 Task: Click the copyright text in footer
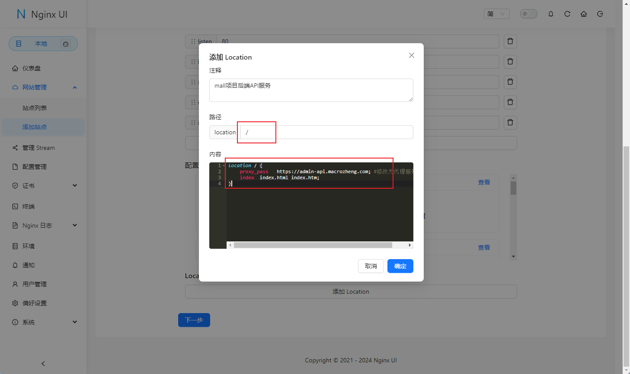click(351, 360)
